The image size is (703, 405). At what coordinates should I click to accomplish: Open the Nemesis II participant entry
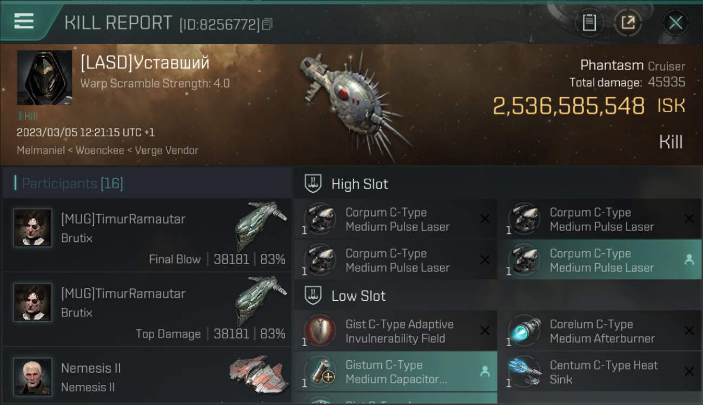click(147, 376)
